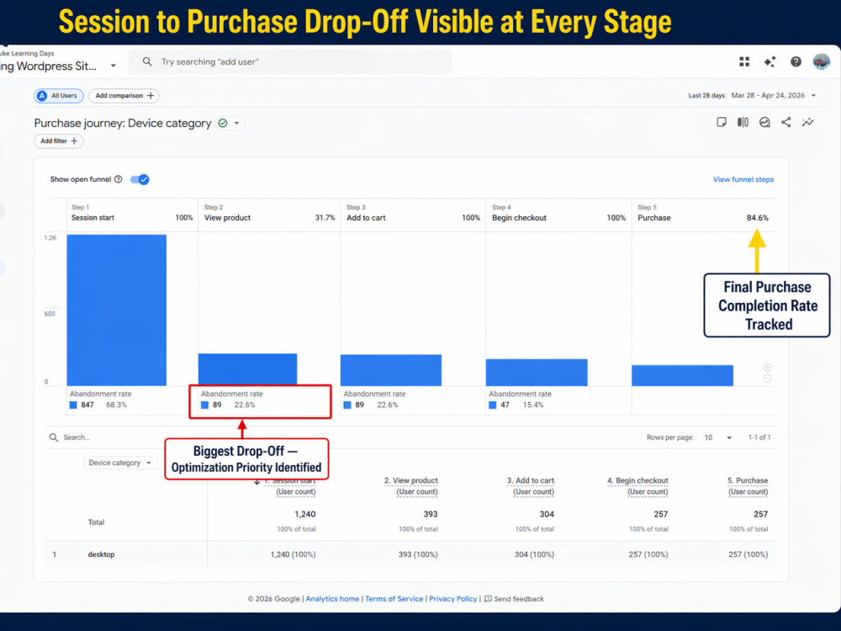The height and width of the screenshot is (631, 841).
Task: Click the Purchase journey: Device category title
Action: tap(123, 124)
